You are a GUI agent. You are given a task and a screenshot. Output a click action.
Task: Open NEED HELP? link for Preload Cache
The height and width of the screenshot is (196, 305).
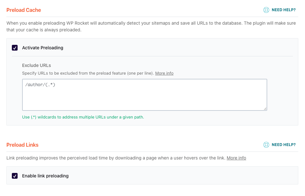284,10
